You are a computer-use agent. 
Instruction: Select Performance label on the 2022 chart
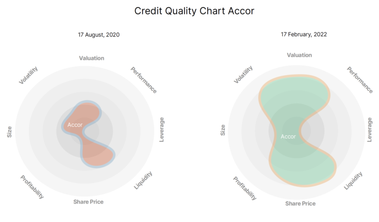tap(359, 80)
